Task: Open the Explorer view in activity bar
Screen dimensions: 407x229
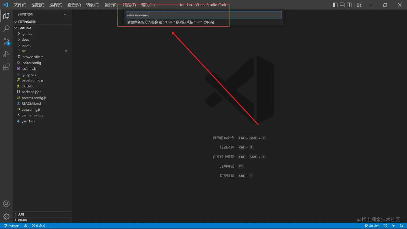Action: [6, 16]
